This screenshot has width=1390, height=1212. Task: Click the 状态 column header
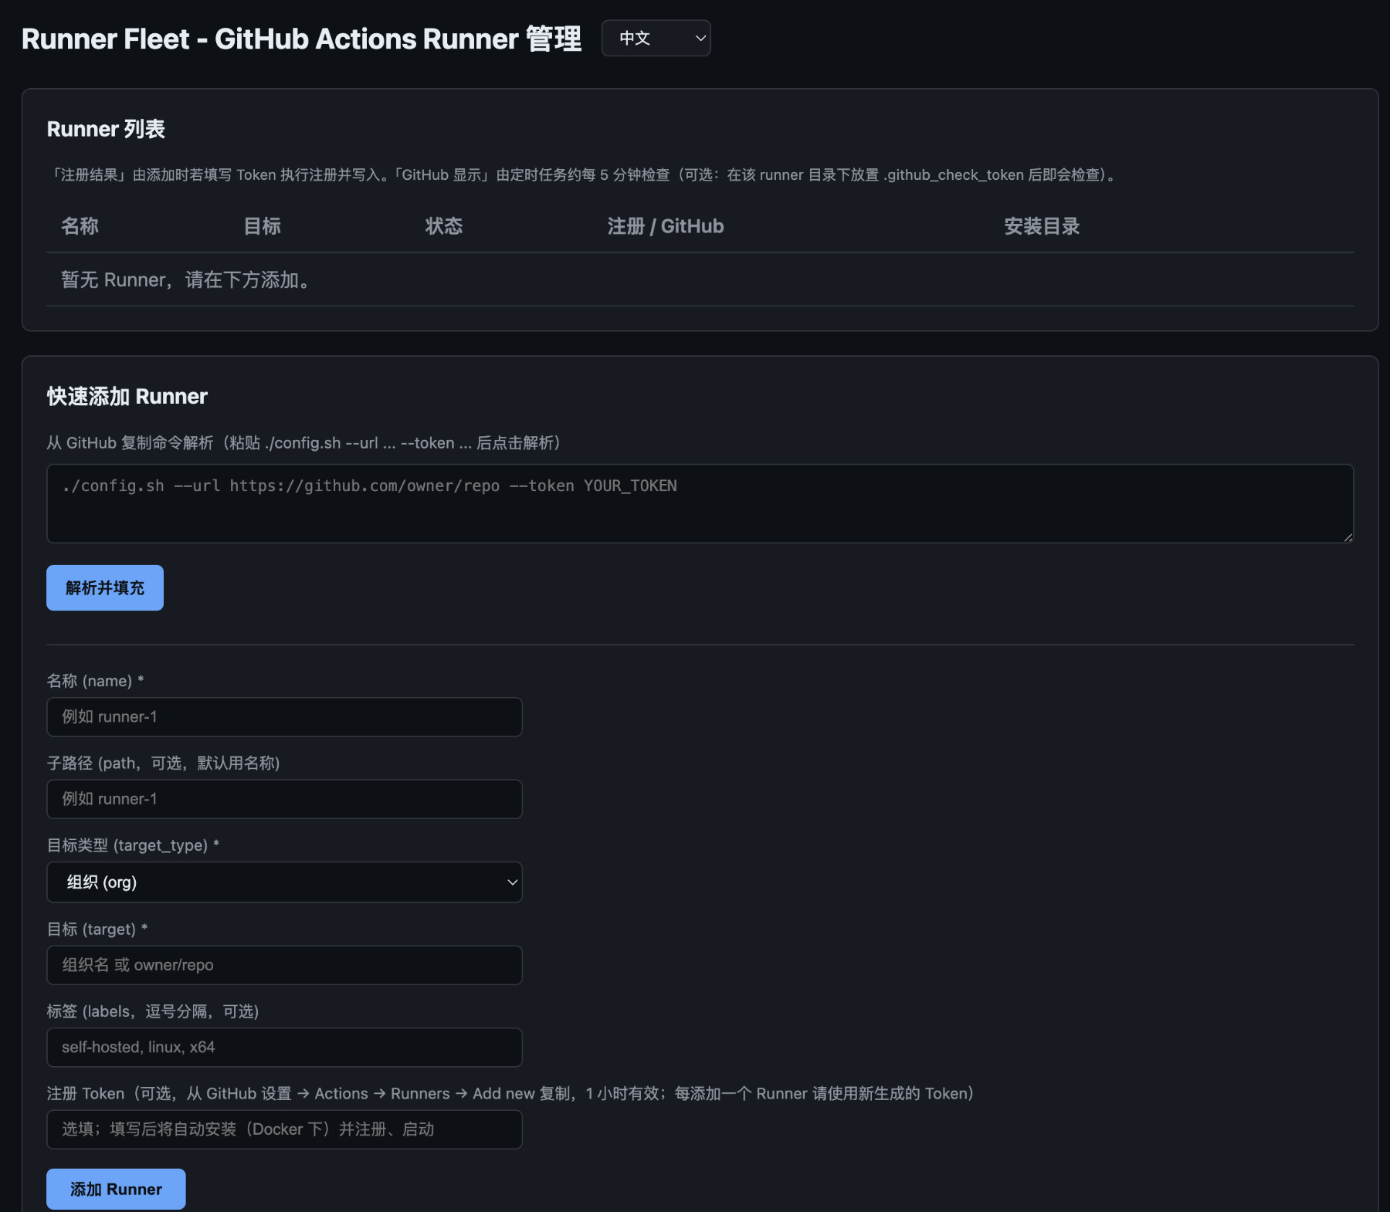click(x=444, y=225)
